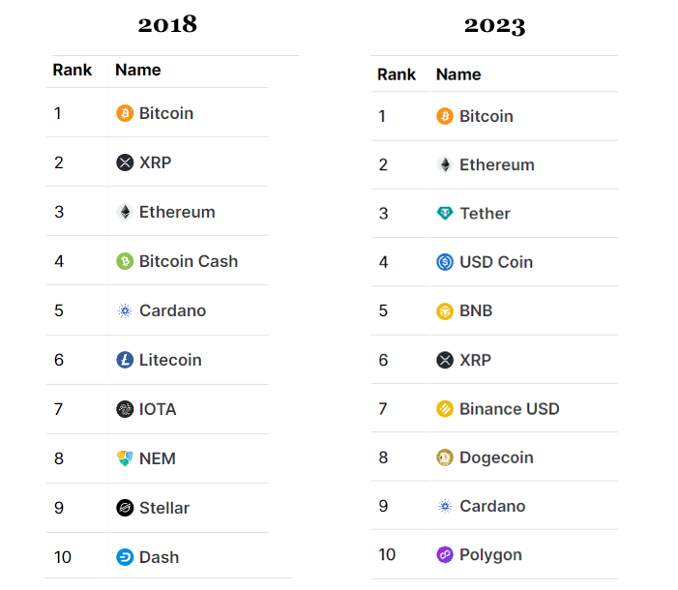Click the Dash coin icon
This screenshot has width=678, height=590.
coord(125,557)
